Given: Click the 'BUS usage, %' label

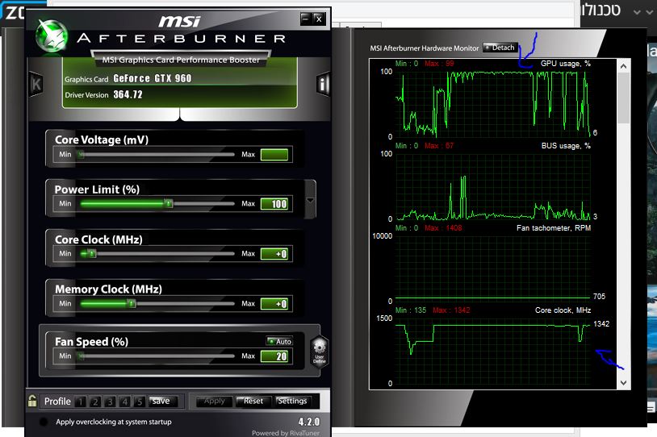Looking at the screenshot, I should click(x=566, y=146).
